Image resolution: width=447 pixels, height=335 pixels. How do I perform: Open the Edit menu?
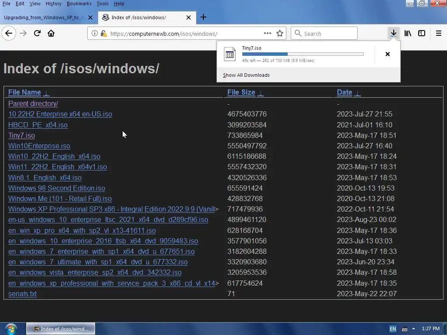[20, 3]
